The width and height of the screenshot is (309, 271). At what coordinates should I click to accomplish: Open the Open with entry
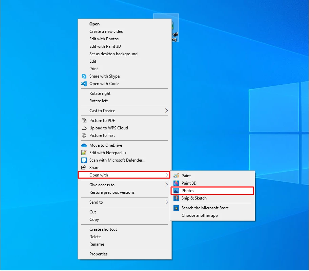click(x=124, y=175)
